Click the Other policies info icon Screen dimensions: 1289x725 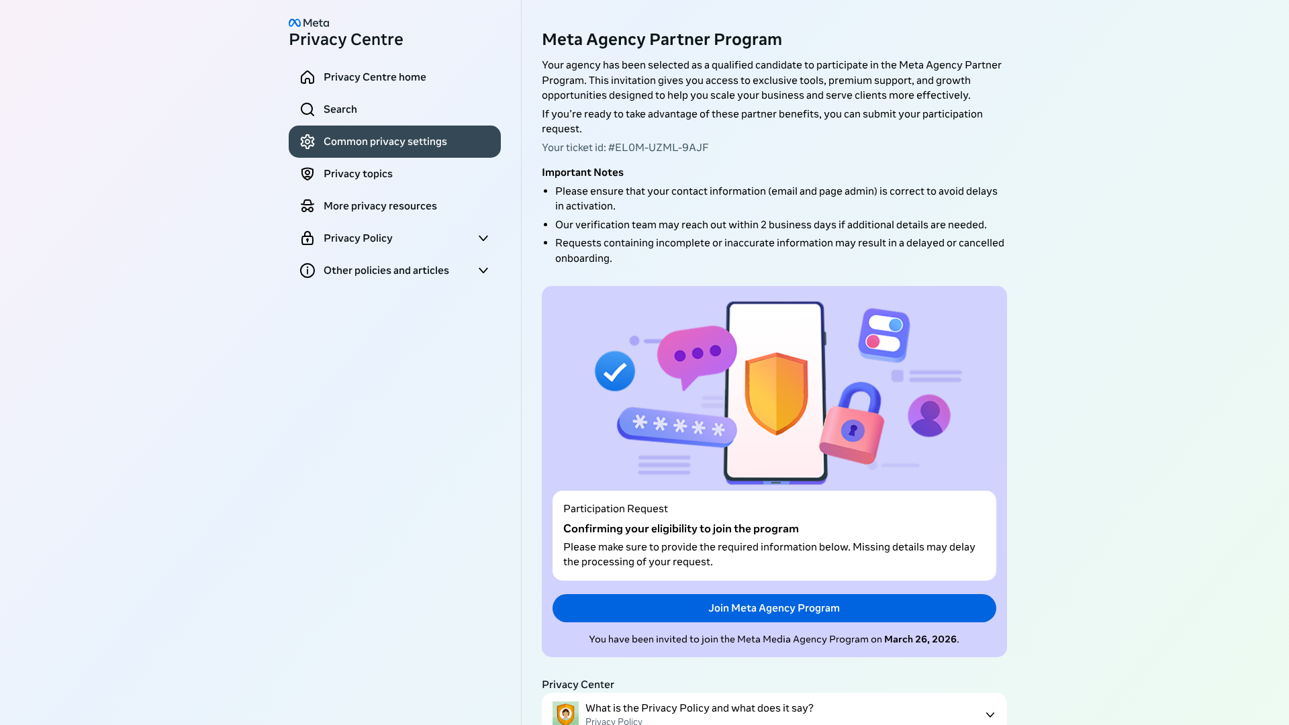(307, 270)
